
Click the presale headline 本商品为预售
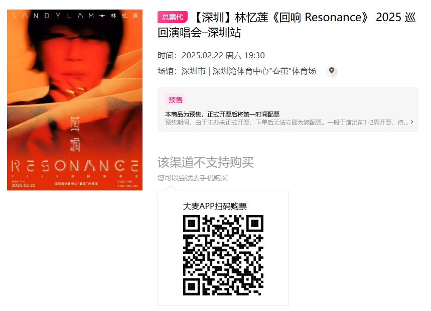pyautogui.click(x=222, y=114)
